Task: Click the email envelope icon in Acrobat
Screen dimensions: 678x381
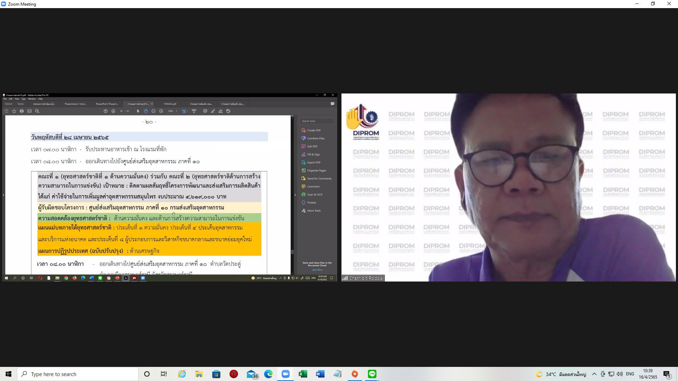Action: (x=29, y=111)
